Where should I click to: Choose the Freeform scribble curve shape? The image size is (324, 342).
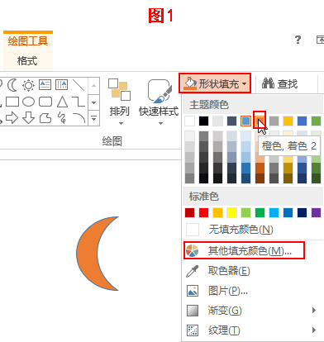(x=62, y=118)
